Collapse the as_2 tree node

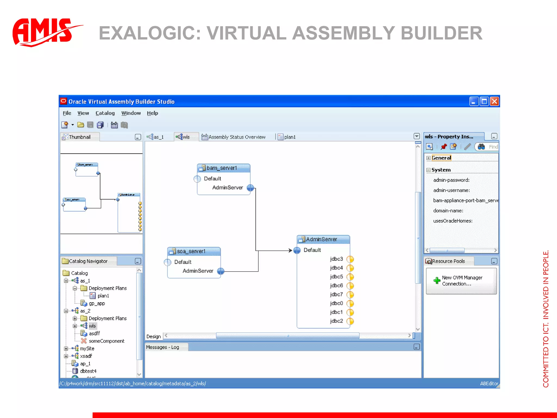click(66, 311)
